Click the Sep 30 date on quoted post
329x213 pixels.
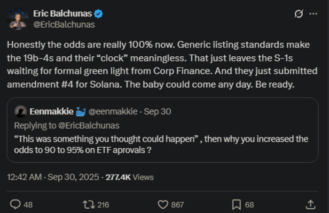click(x=157, y=112)
